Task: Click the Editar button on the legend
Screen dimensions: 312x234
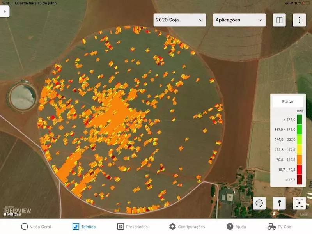Action: pyautogui.click(x=288, y=101)
